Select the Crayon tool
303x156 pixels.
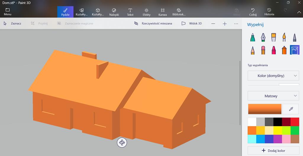(x=273, y=50)
